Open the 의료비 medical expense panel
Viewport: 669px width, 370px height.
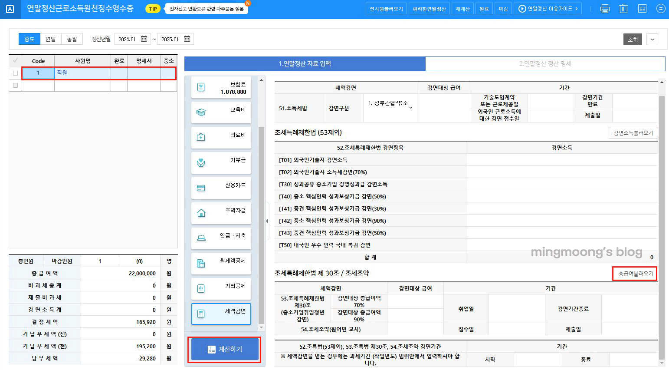[221, 137]
